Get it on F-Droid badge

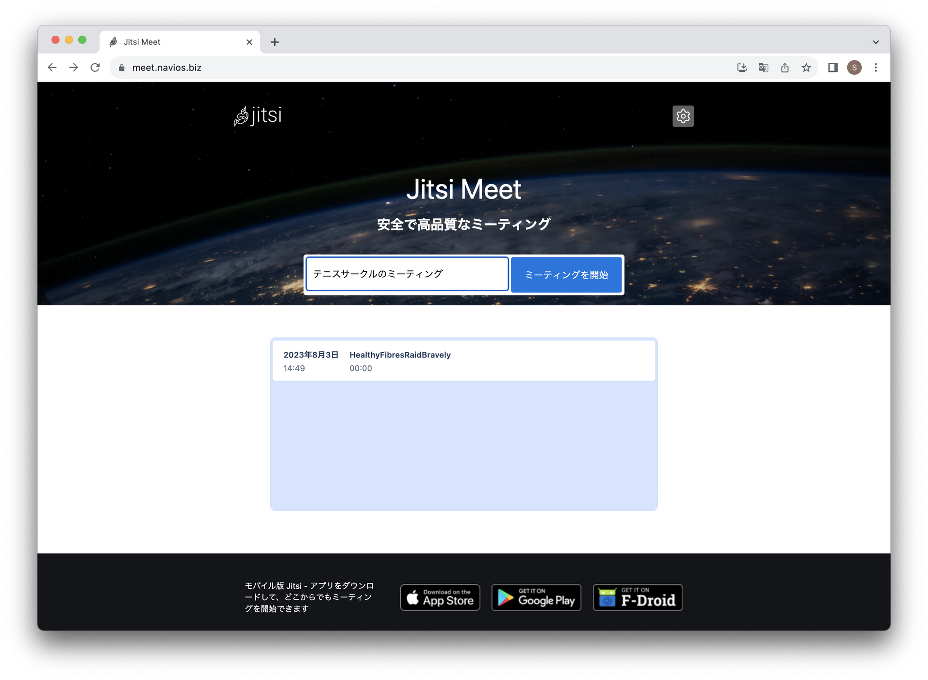(638, 597)
